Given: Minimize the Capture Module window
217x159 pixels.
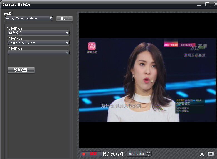Looking at the screenshot, I should (199, 5).
